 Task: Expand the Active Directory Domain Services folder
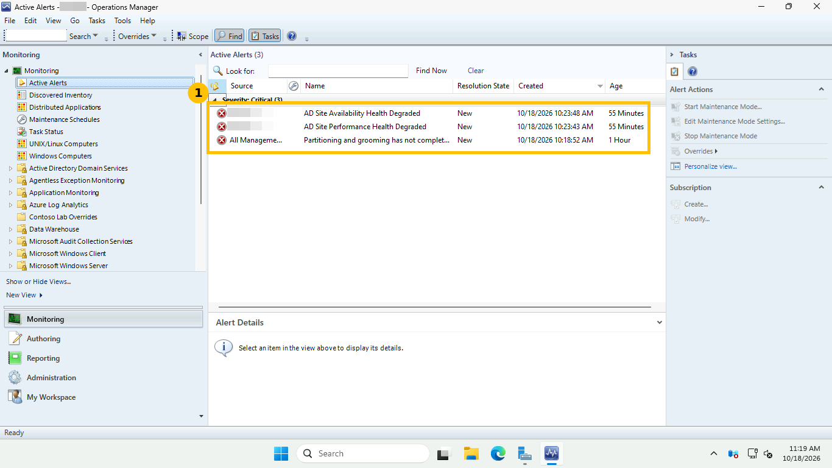(10, 168)
